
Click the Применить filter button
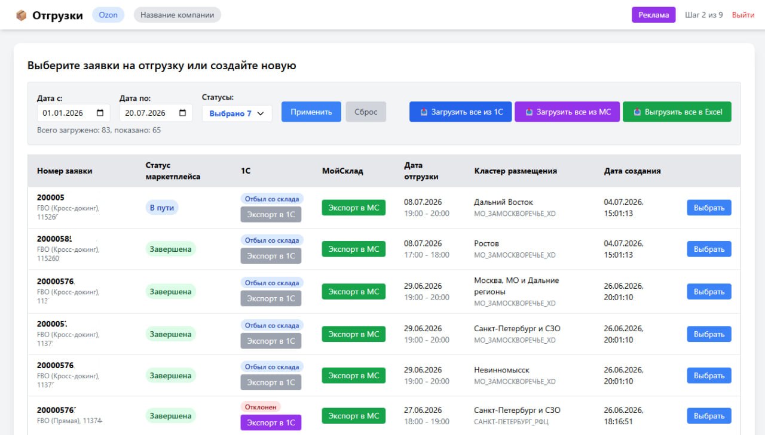(x=311, y=112)
